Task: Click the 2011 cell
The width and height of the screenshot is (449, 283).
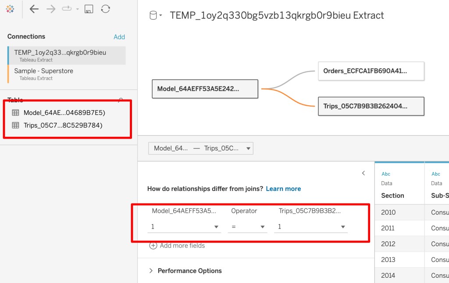Action: (x=399, y=228)
